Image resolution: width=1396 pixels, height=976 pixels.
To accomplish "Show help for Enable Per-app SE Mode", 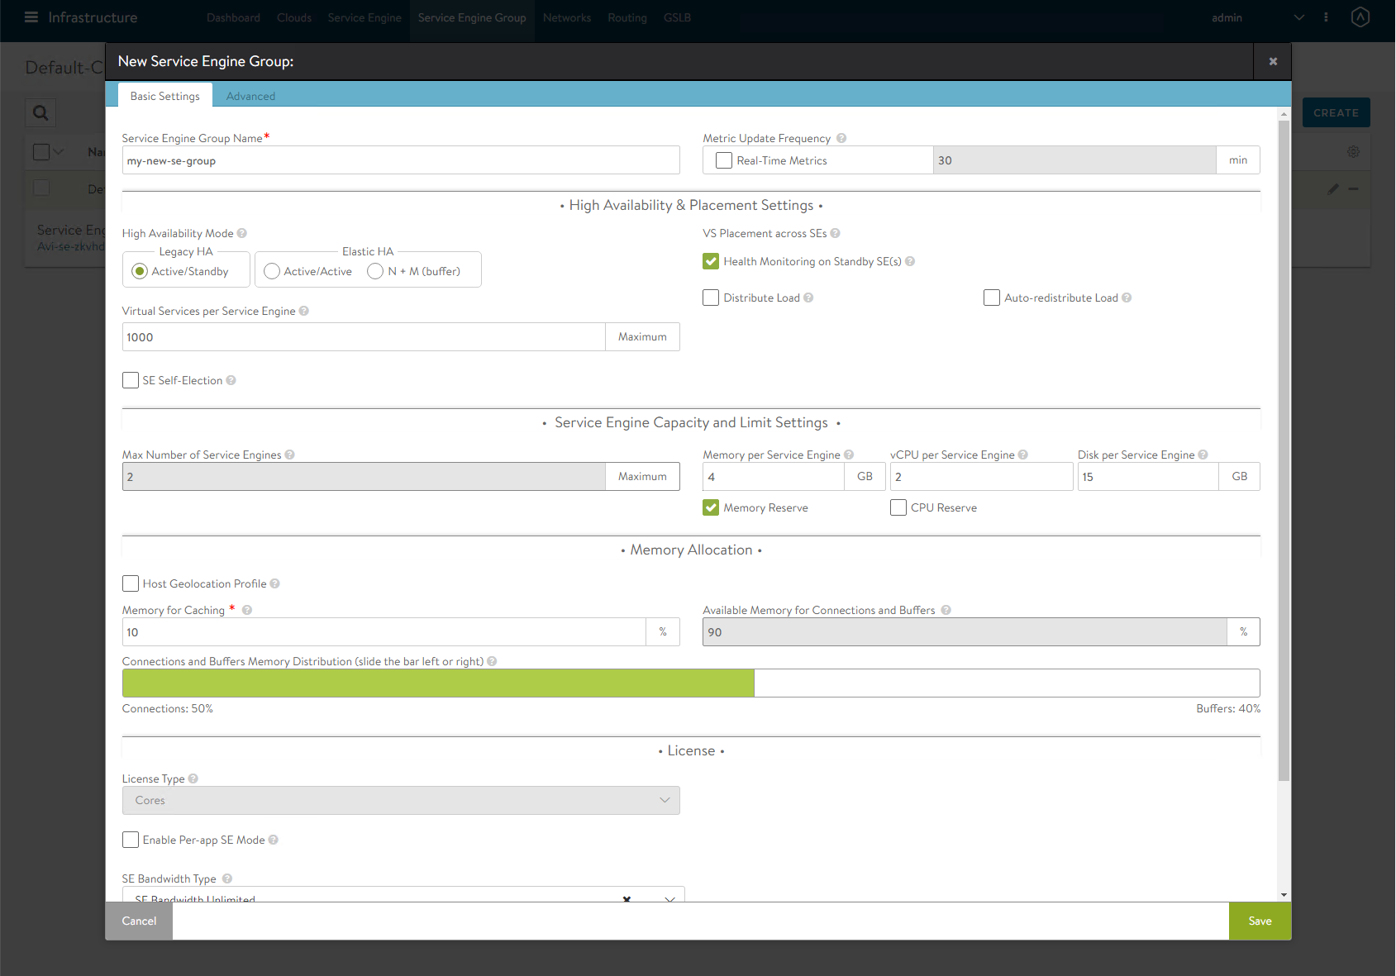I will click(x=274, y=840).
